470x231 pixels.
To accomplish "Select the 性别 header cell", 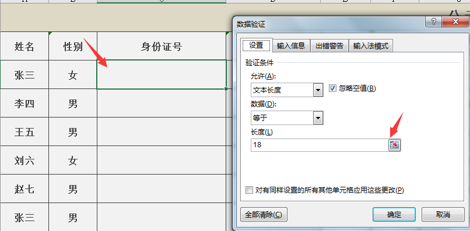I will 73,46.
